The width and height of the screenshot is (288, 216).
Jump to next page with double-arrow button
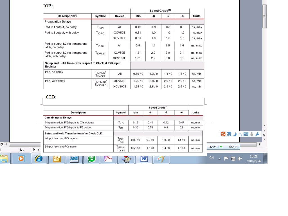point(264,139)
